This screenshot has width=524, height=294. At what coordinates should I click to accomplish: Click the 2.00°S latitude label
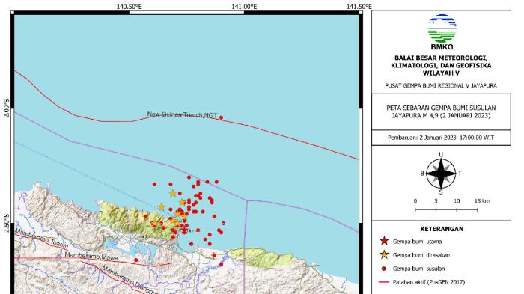coord(6,108)
